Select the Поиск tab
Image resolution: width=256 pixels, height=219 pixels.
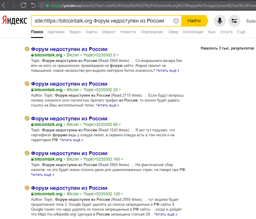tap(37, 32)
